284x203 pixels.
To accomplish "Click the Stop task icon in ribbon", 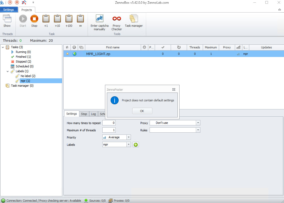I will pos(34,19).
